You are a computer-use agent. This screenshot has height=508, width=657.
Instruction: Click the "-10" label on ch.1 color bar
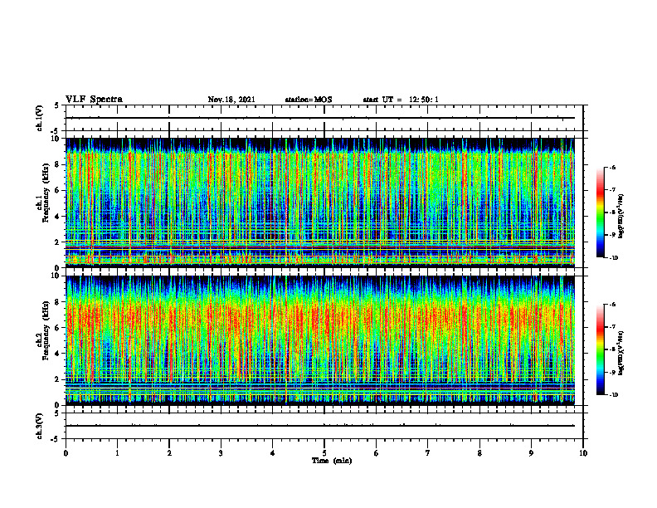point(613,257)
